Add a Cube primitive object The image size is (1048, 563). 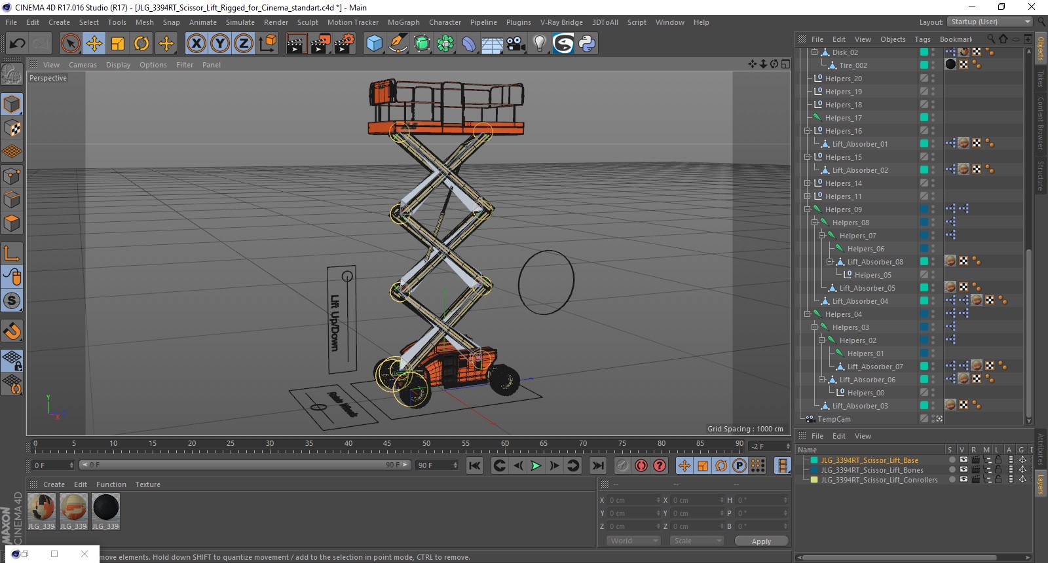click(x=374, y=44)
